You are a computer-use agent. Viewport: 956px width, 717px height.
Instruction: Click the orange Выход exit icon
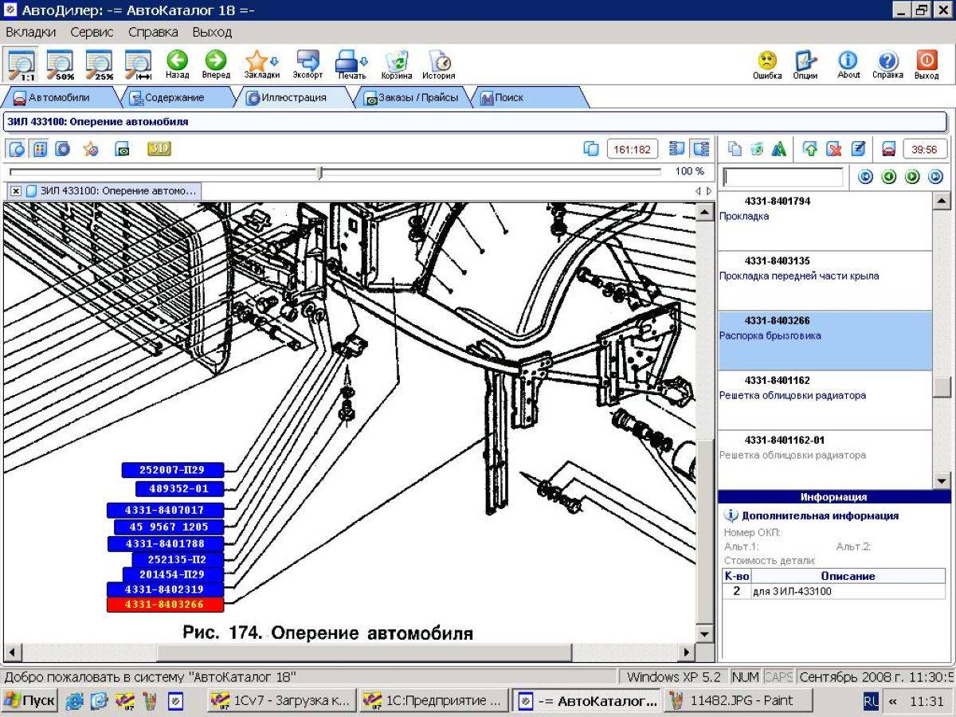point(927,65)
